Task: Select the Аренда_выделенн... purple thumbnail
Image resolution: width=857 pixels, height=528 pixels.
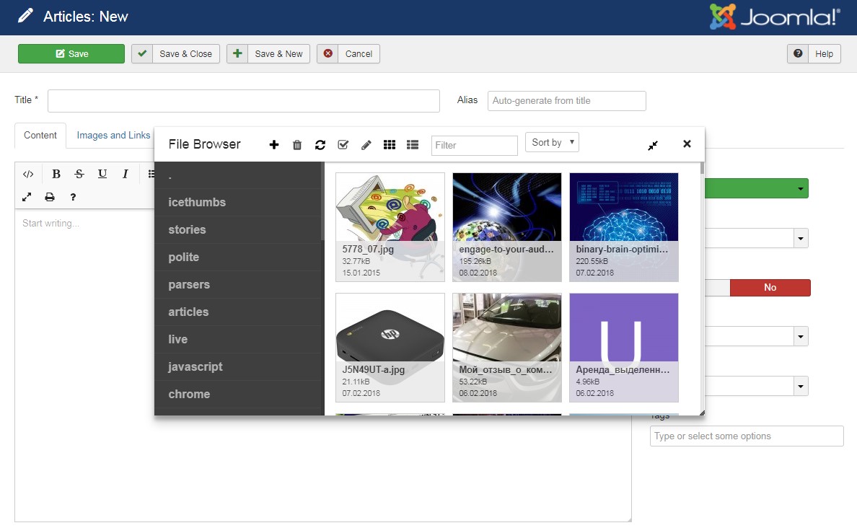Action: pos(624,348)
